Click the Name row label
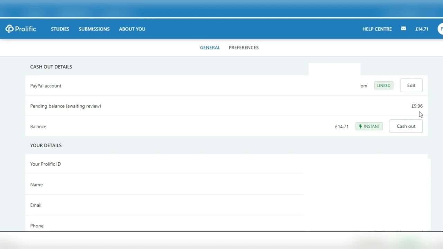The image size is (443, 249). [36, 185]
